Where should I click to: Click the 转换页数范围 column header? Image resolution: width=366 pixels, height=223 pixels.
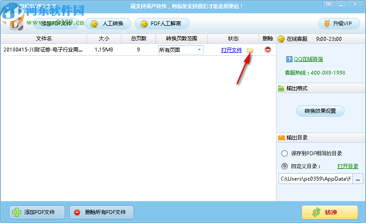tap(181, 39)
